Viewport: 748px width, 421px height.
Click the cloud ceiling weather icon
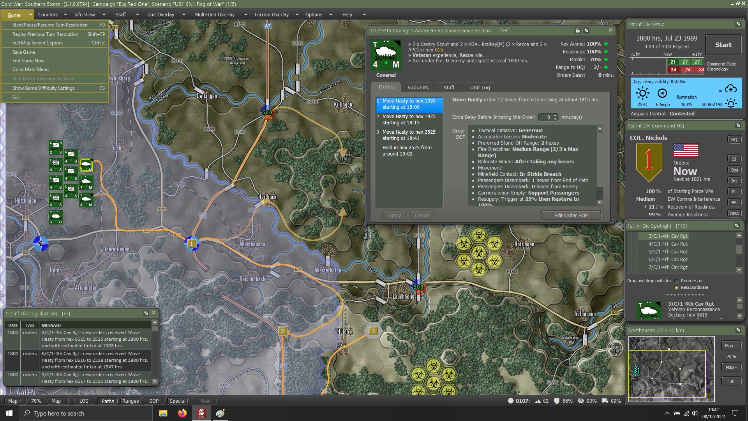pos(731,89)
